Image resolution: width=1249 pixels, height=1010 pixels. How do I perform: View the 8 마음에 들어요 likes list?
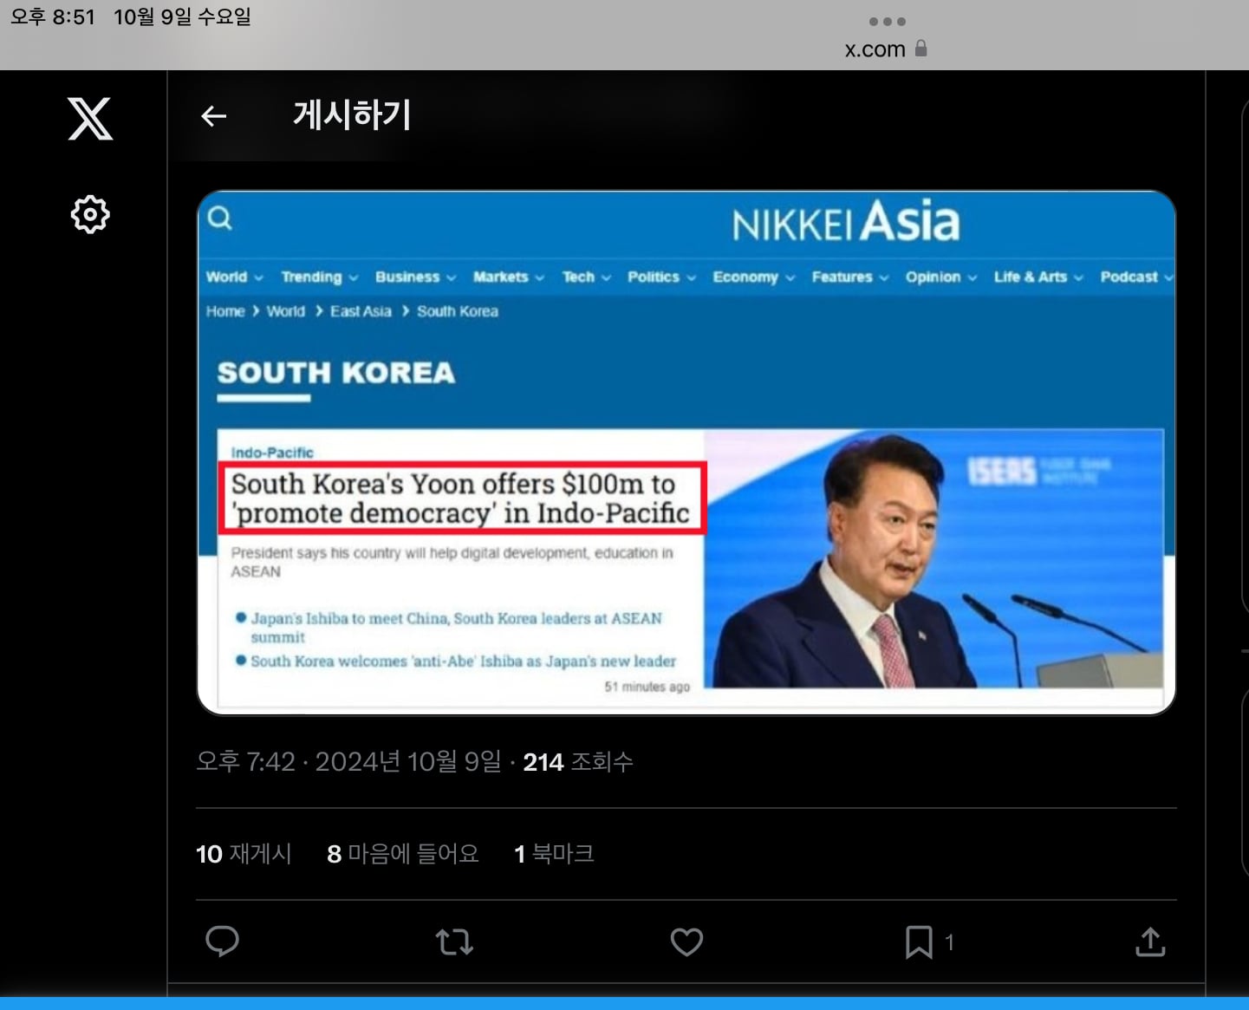click(403, 854)
